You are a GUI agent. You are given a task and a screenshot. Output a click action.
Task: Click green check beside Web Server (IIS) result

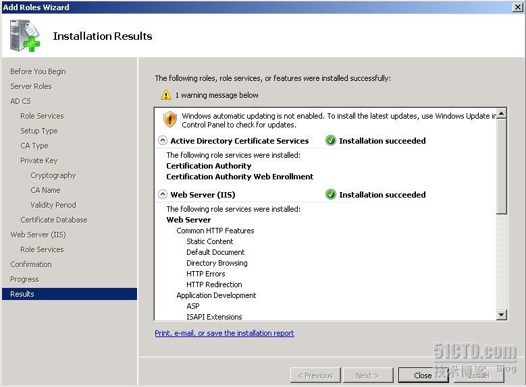[x=330, y=194]
